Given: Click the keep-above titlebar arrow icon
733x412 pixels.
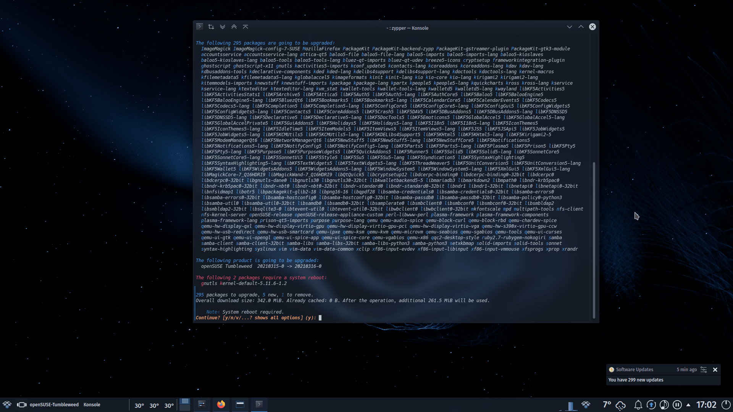Looking at the screenshot, I should coord(245,27).
